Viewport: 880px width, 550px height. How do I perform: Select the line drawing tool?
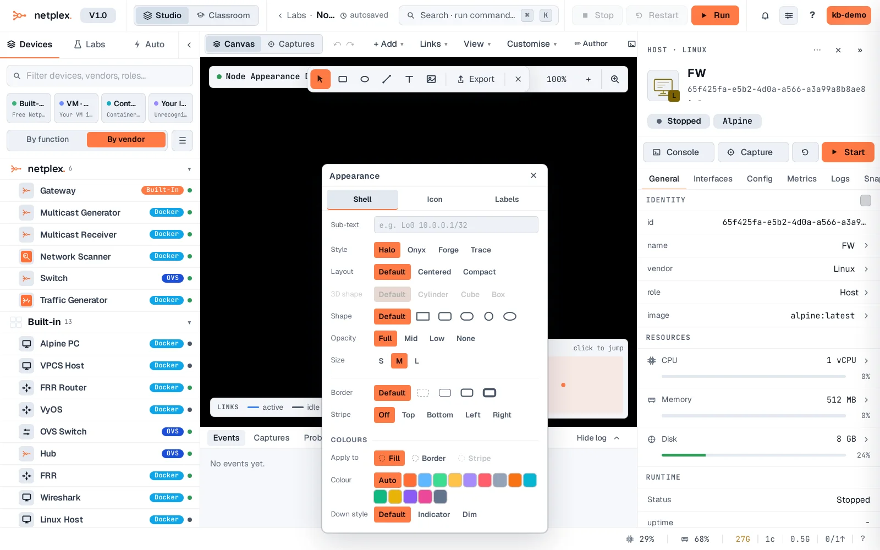387,79
